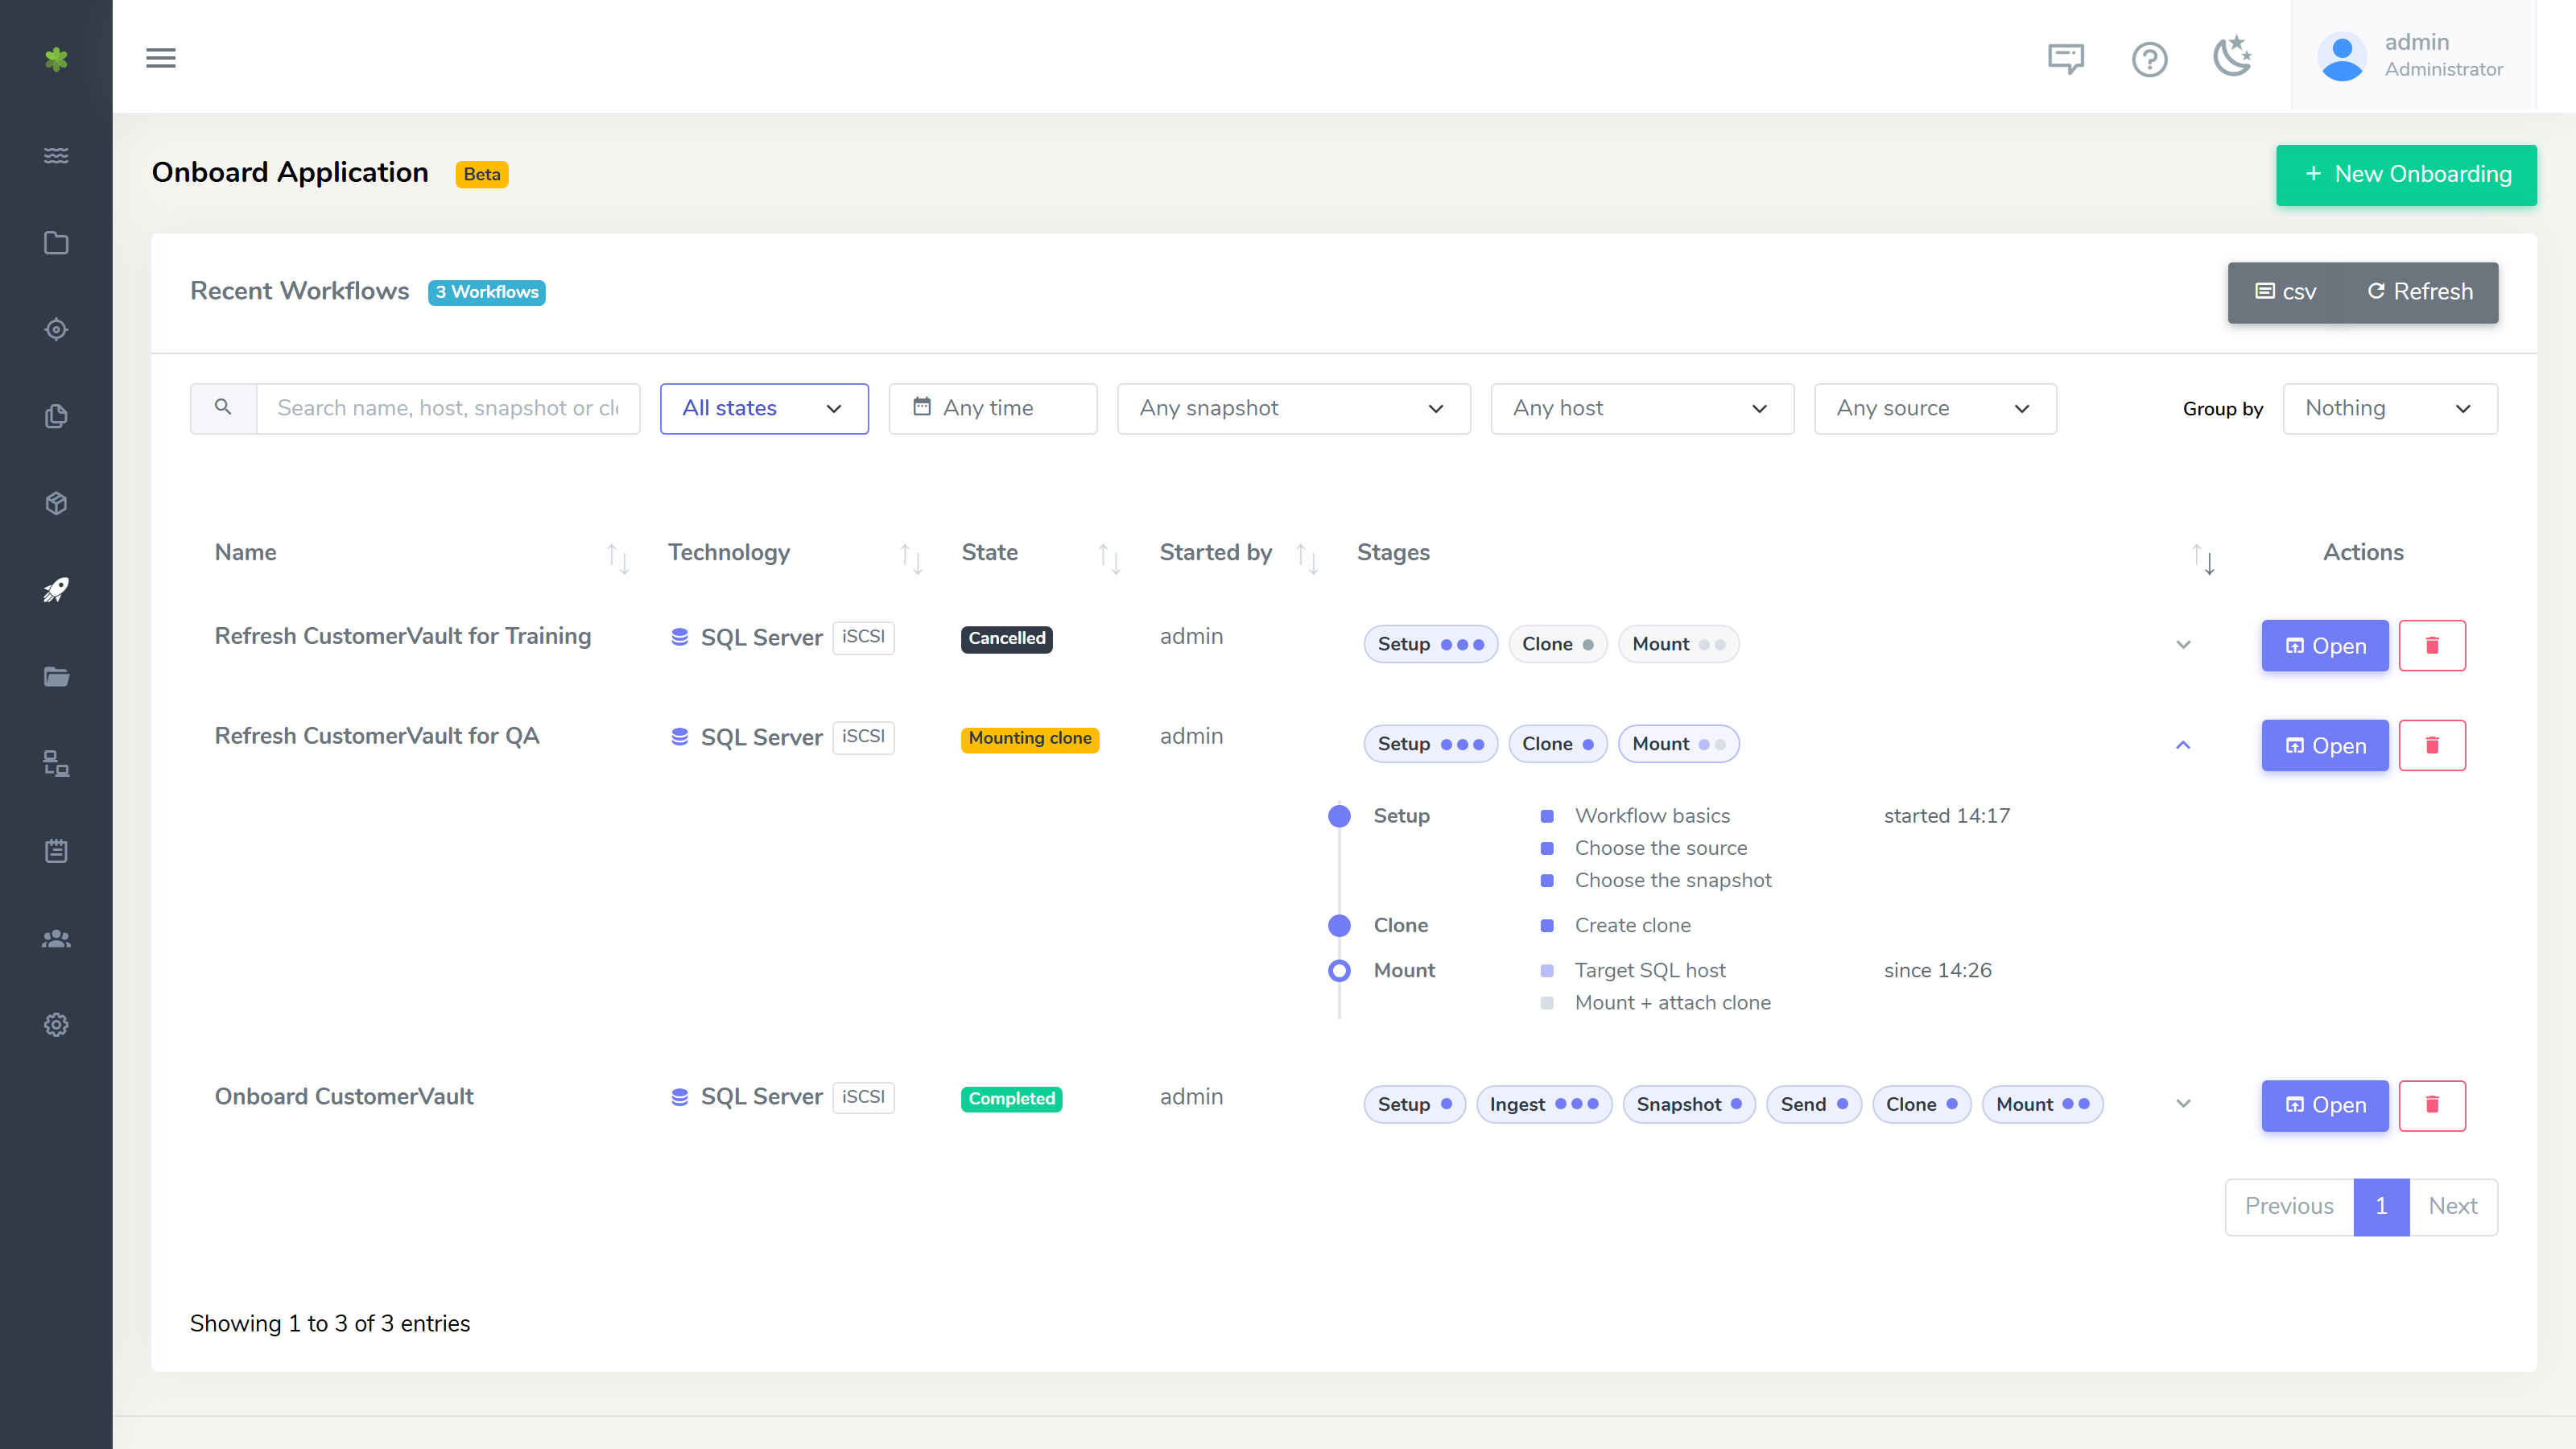Delete Refresh CustomerVault for QA workflow

[x=2432, y=745]
